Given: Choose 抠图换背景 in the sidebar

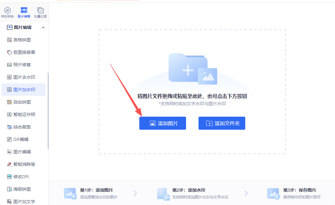Looking at the screenshot, I should coord(24,52).
